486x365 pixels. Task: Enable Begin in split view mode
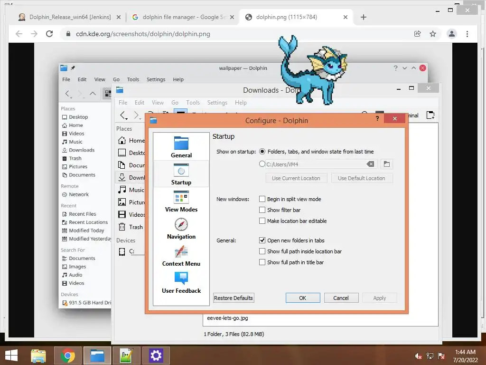click(262, 199)
